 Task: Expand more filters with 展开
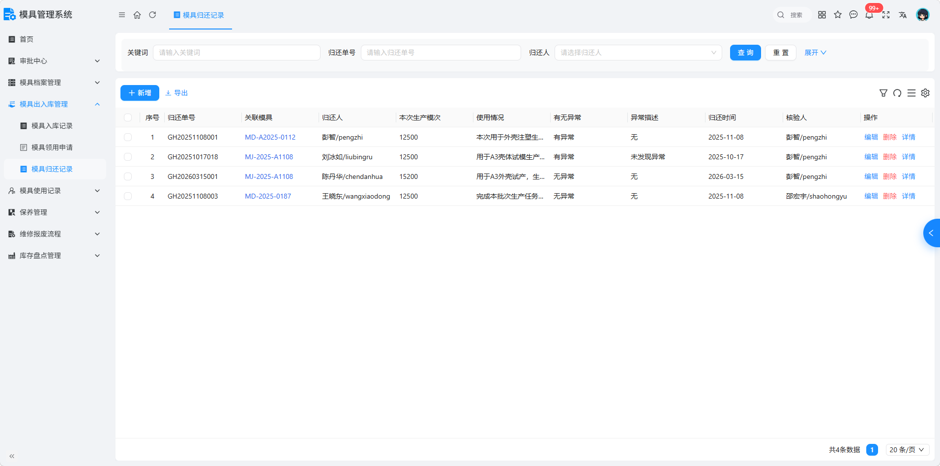pos(815,53)
